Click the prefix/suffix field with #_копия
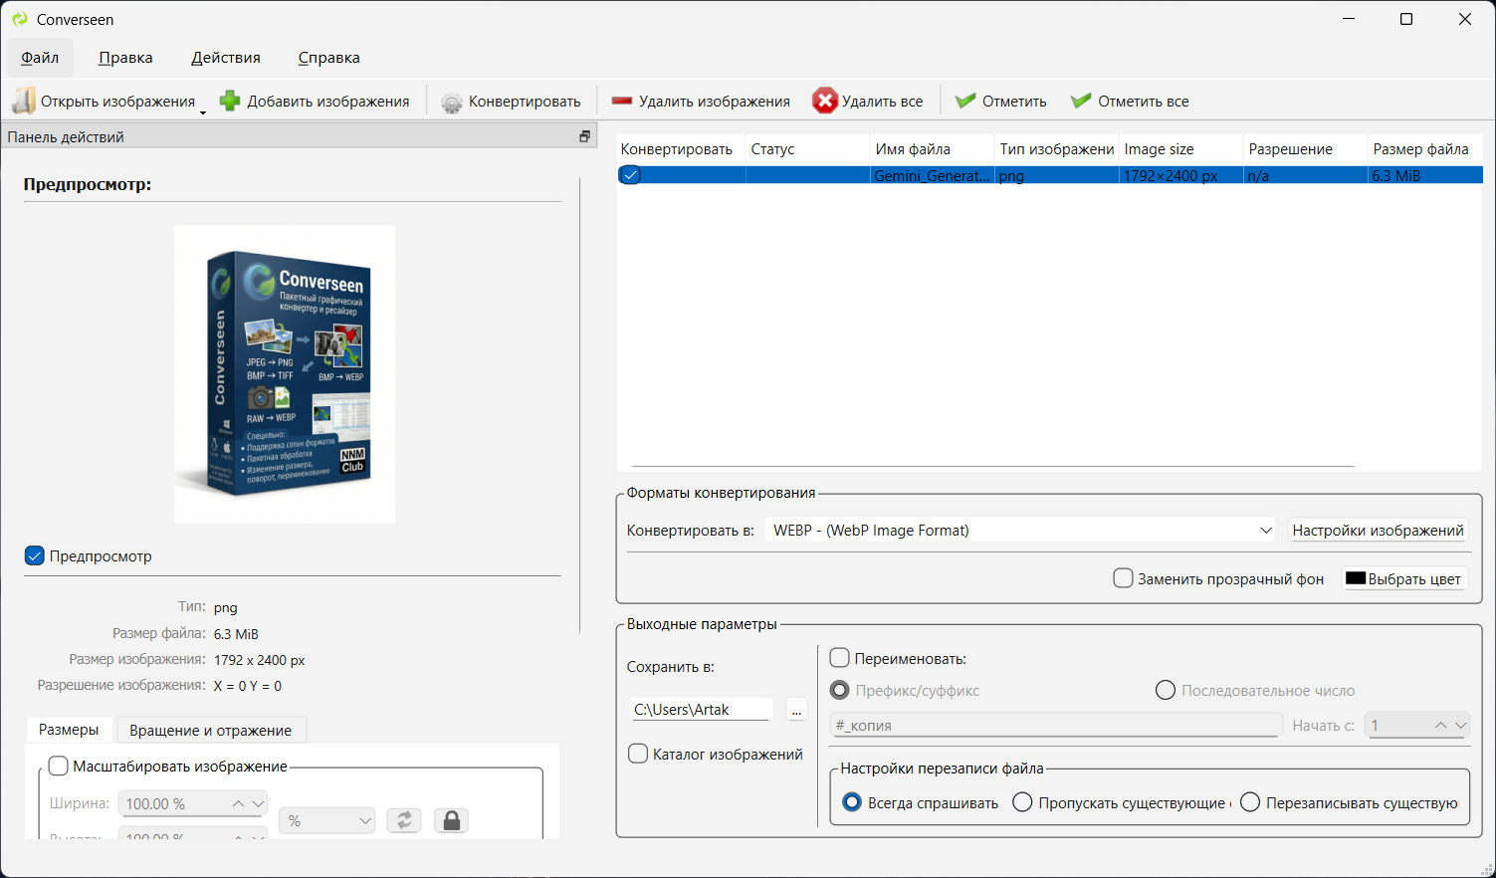Image resolution: width=1496 pixels, height=878 pixels. click(1055, 725)
